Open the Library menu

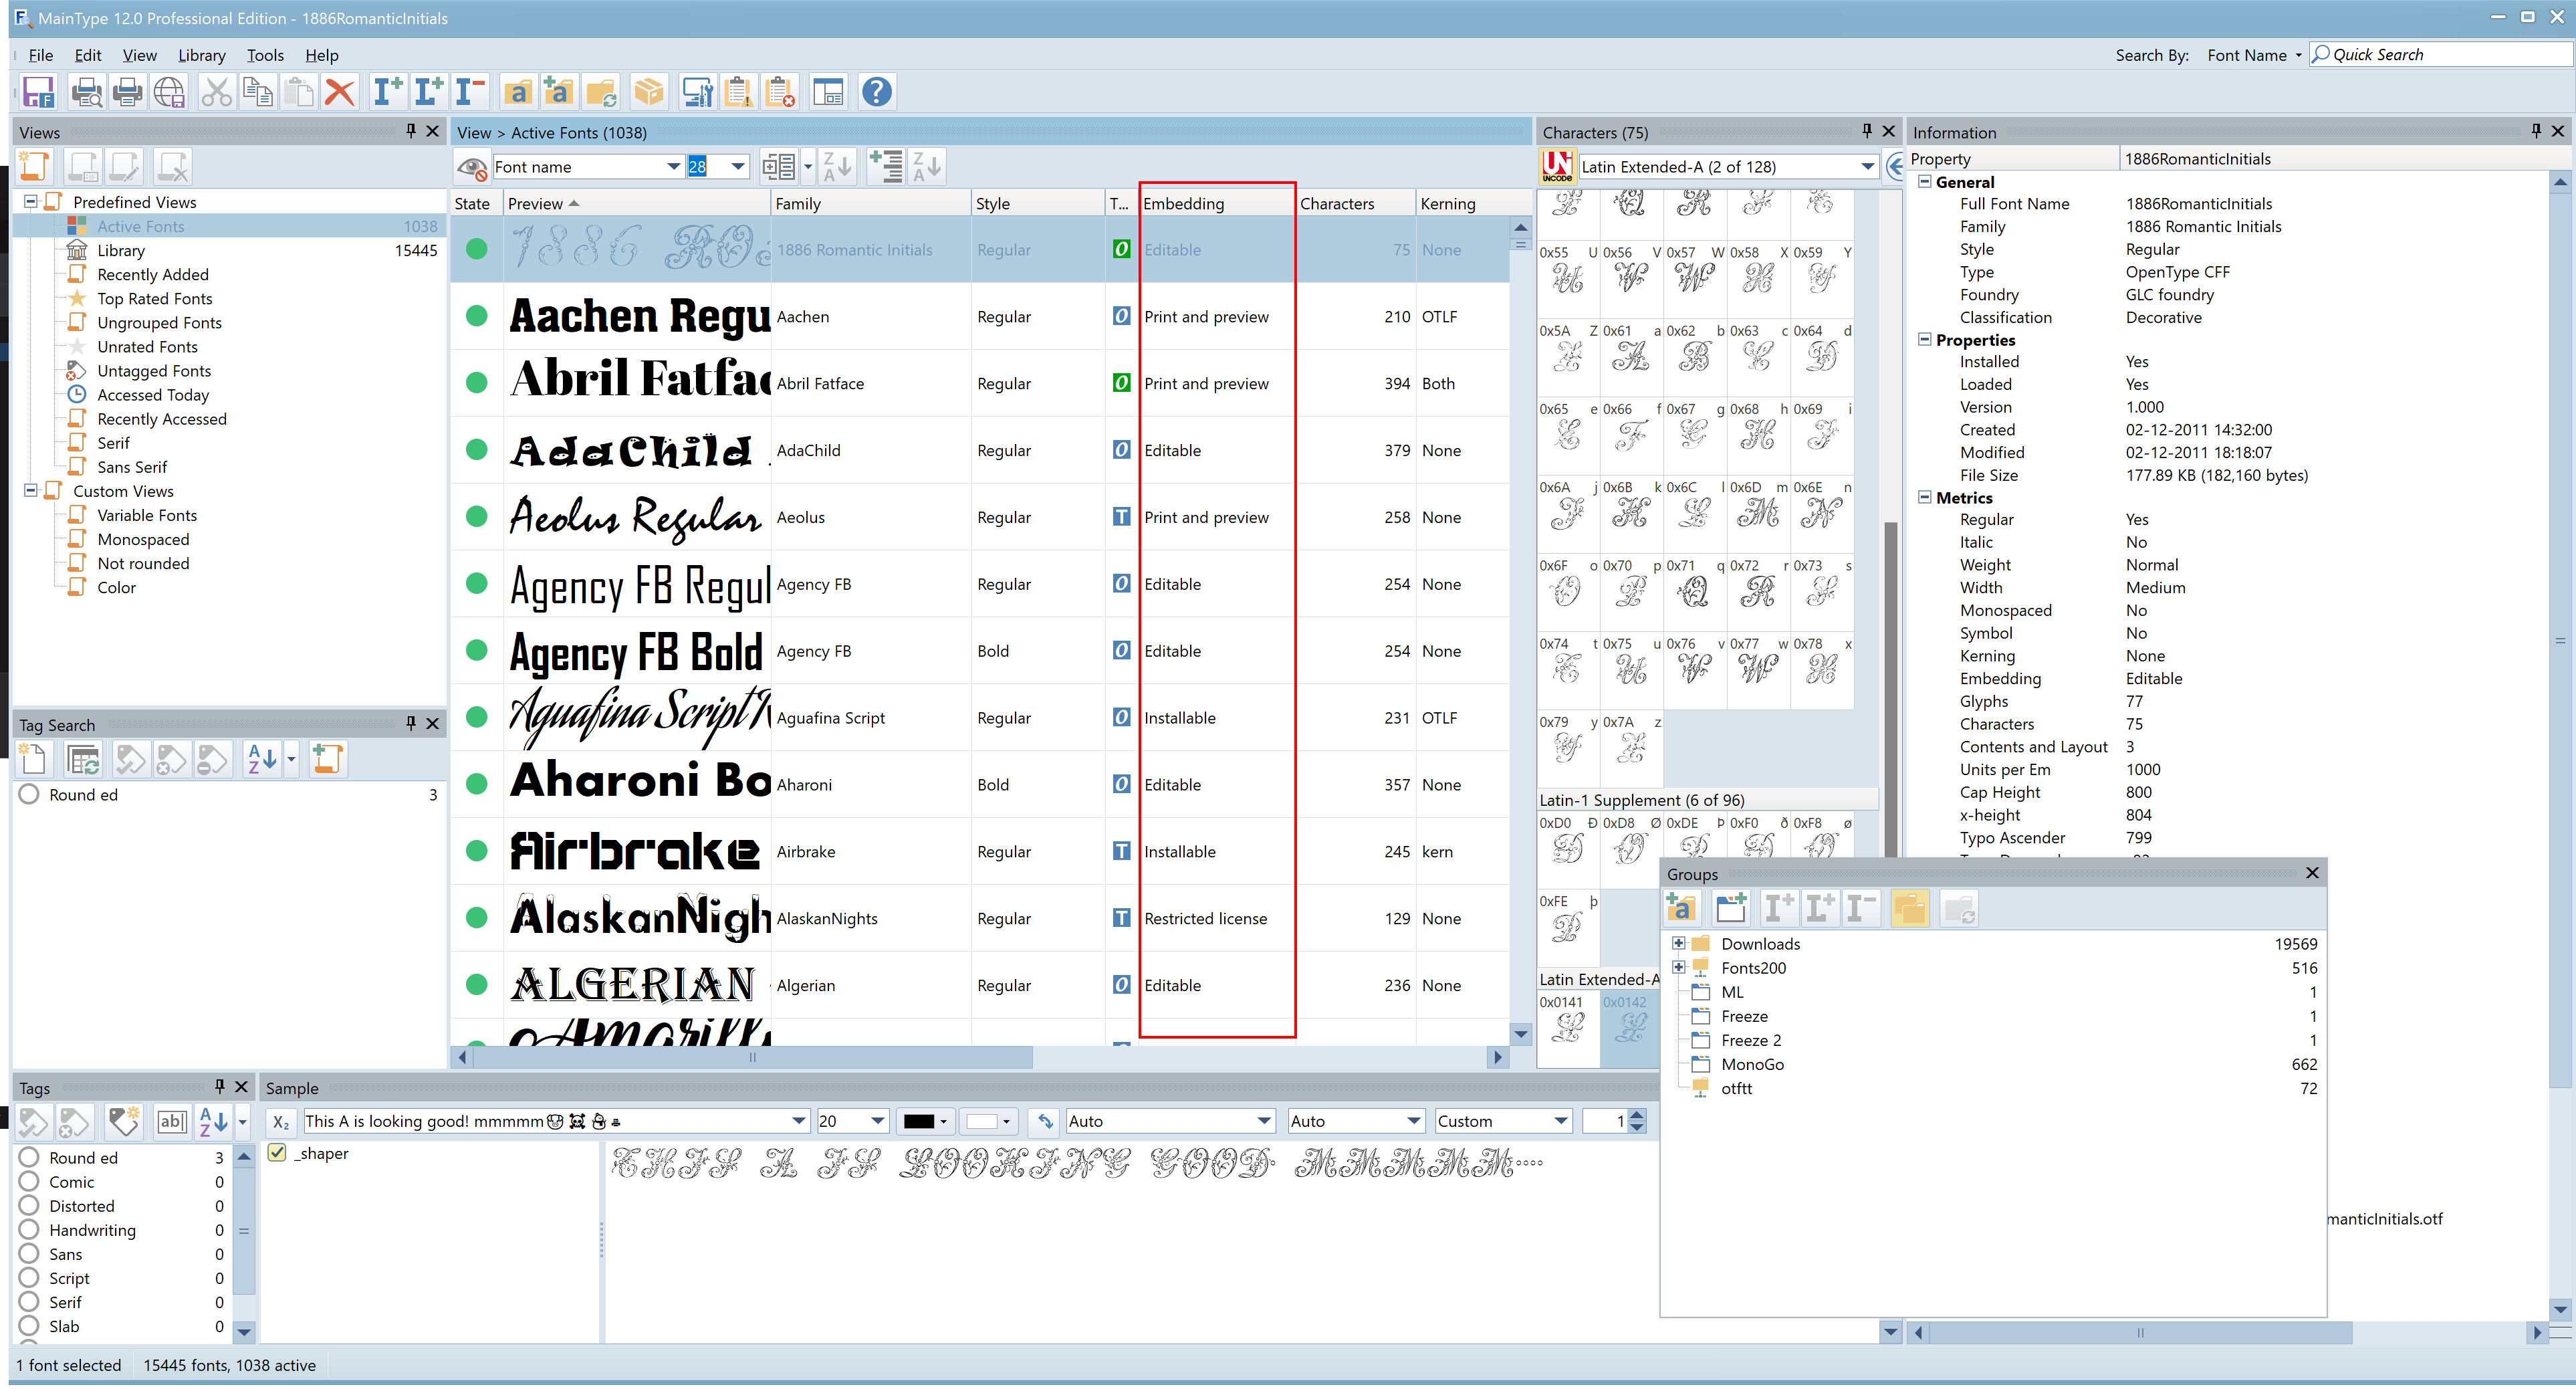pos(201,55)
